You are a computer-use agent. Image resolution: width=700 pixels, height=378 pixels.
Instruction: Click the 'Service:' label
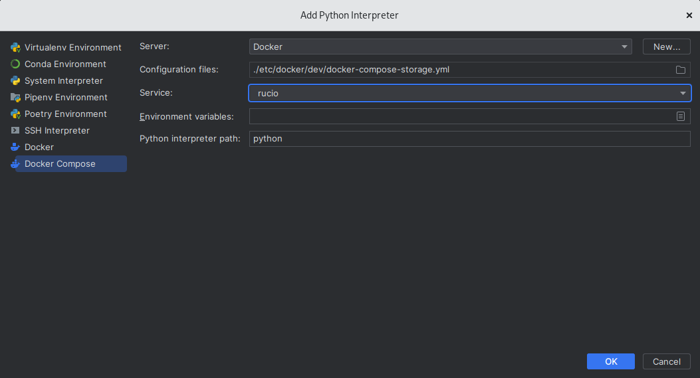156,93
